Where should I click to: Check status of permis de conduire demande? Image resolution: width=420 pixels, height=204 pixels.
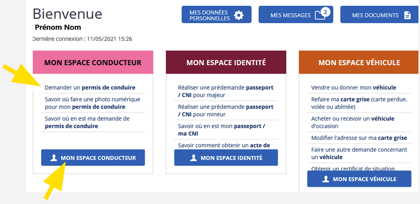click(x=87, y=122)
